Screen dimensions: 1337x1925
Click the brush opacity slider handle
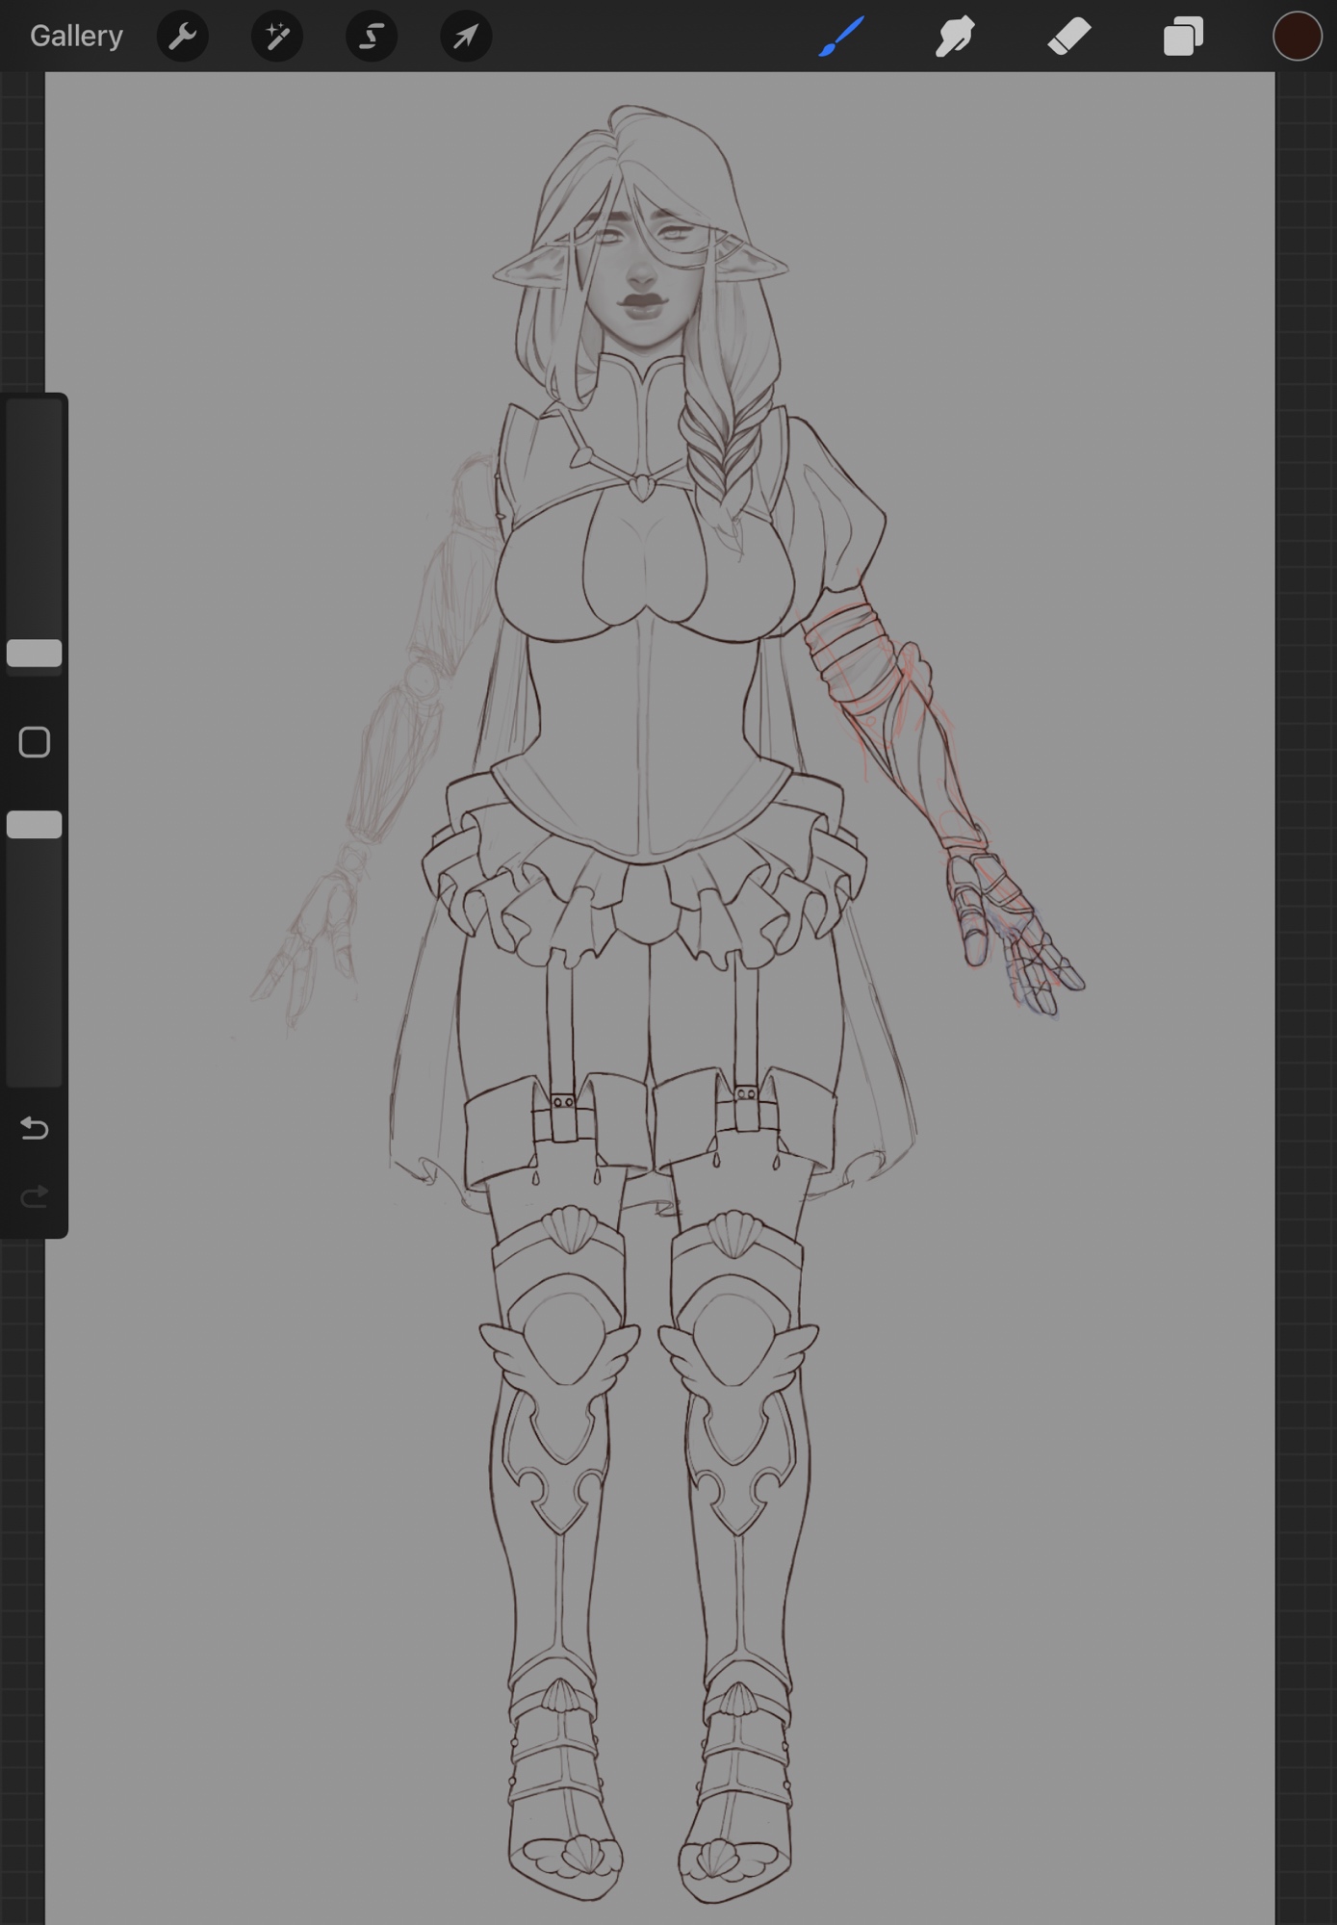click(35, 825)
